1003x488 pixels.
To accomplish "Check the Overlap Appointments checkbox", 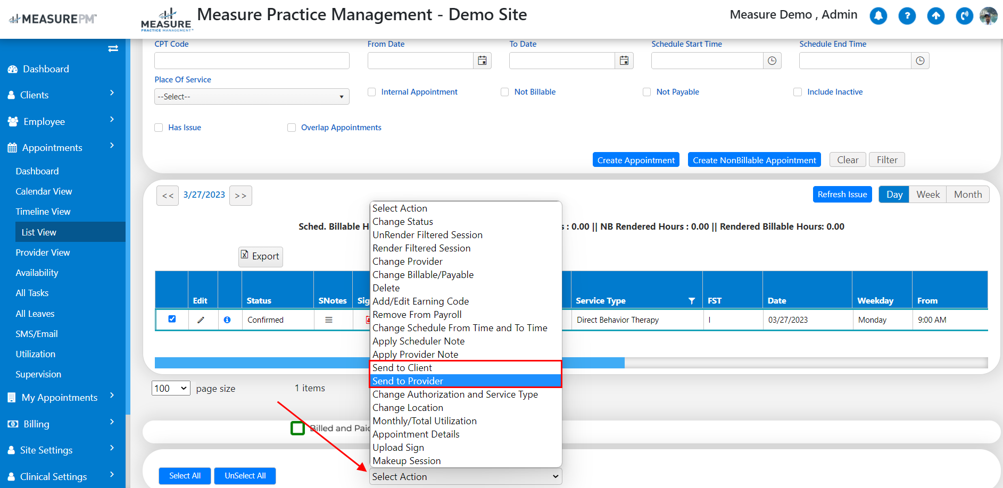I will click(x=292, y=128).
